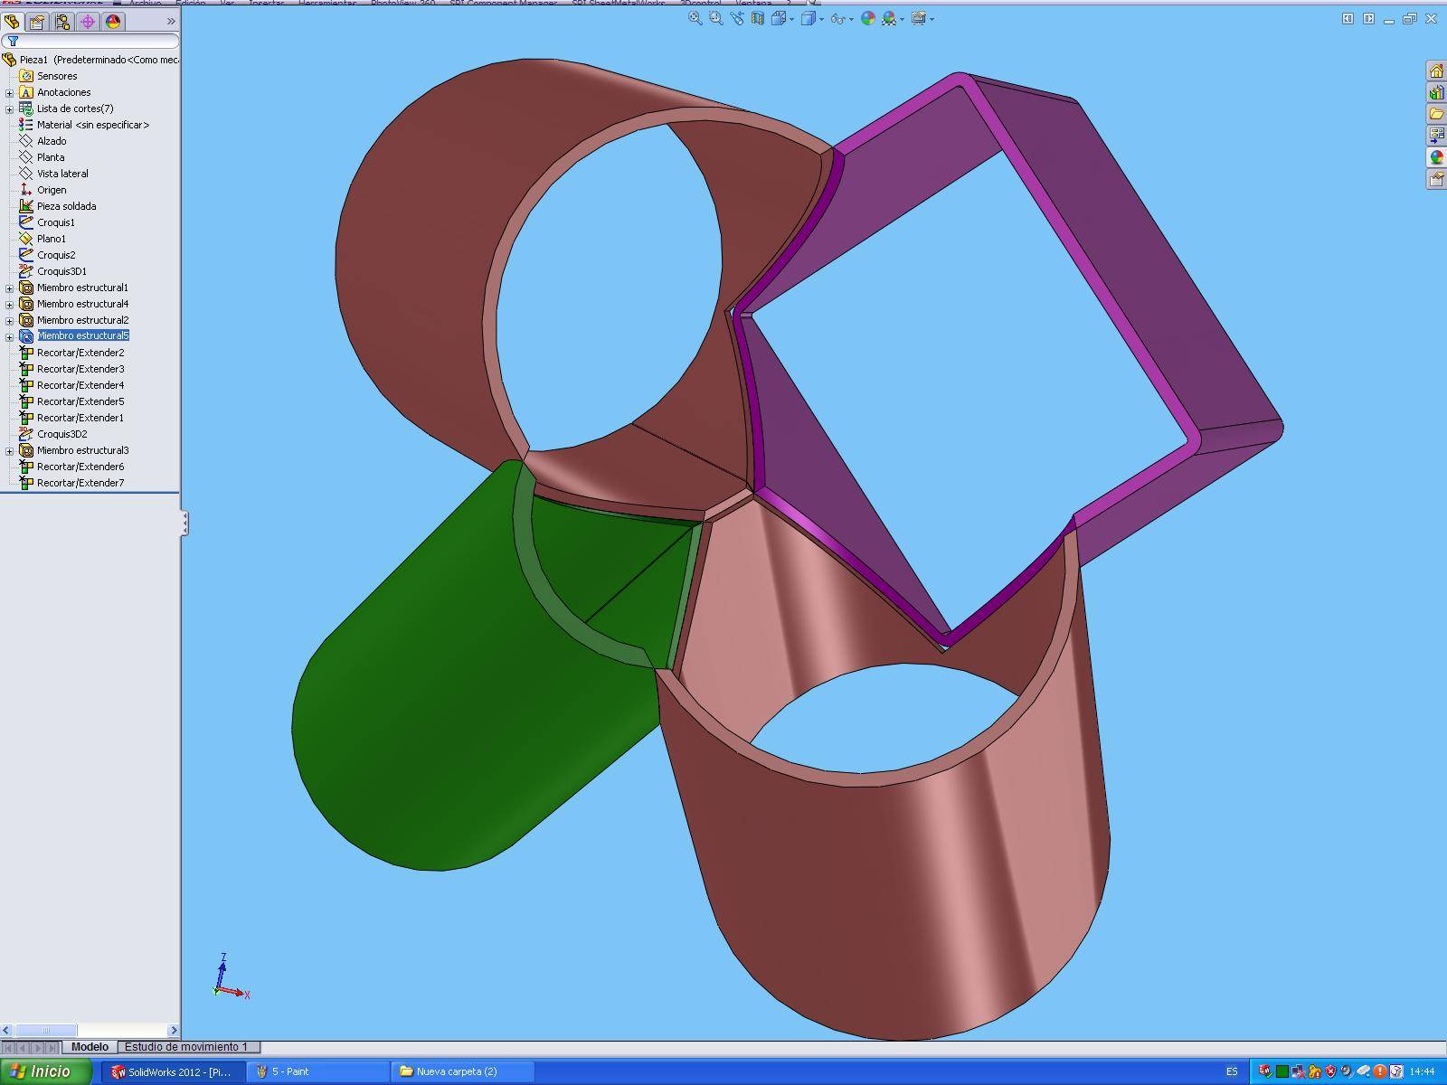Select Recortar/Extender3 feature
The width and height of the screenshot is (1447, 1085).
[80, 369]
